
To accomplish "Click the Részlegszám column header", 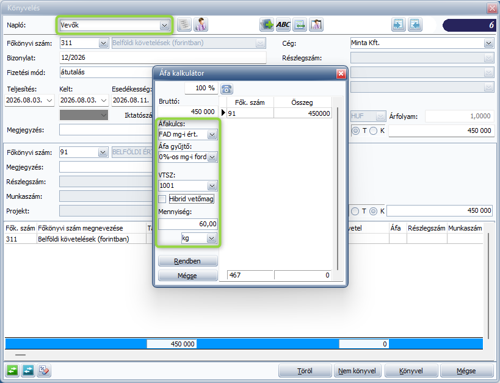I will point(427,228).
